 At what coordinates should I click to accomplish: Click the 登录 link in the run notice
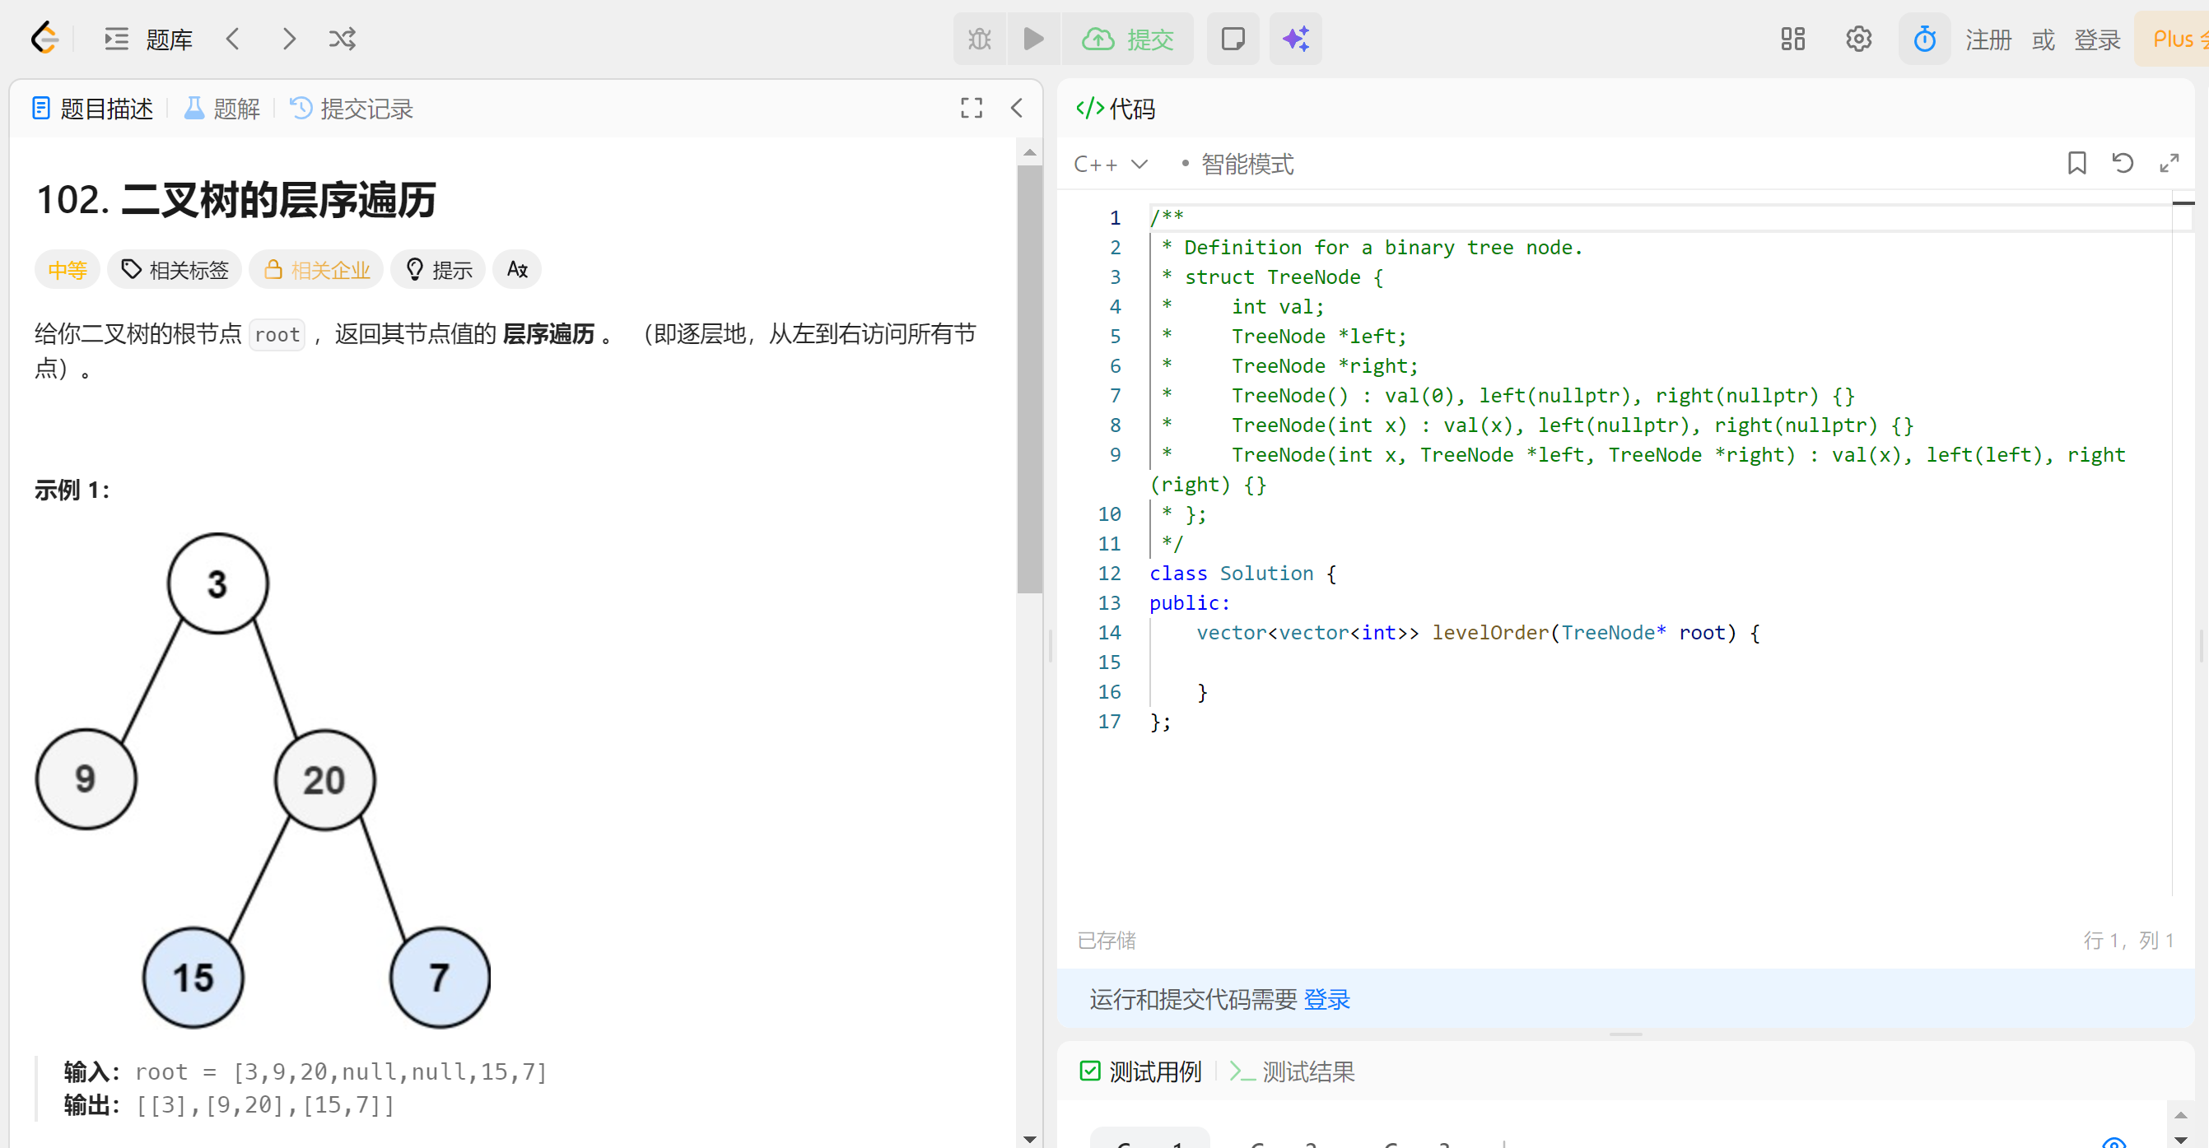1326,999
